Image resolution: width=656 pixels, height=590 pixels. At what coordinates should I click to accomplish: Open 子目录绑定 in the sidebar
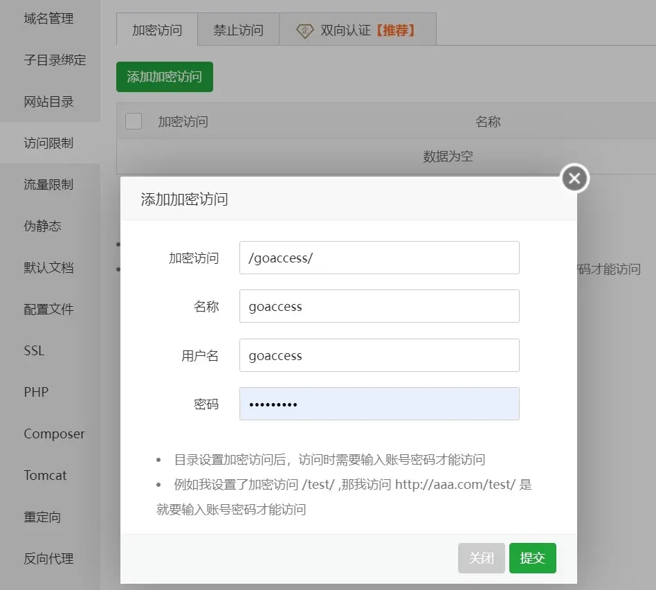pyautogui.click(x=54, y=60)
